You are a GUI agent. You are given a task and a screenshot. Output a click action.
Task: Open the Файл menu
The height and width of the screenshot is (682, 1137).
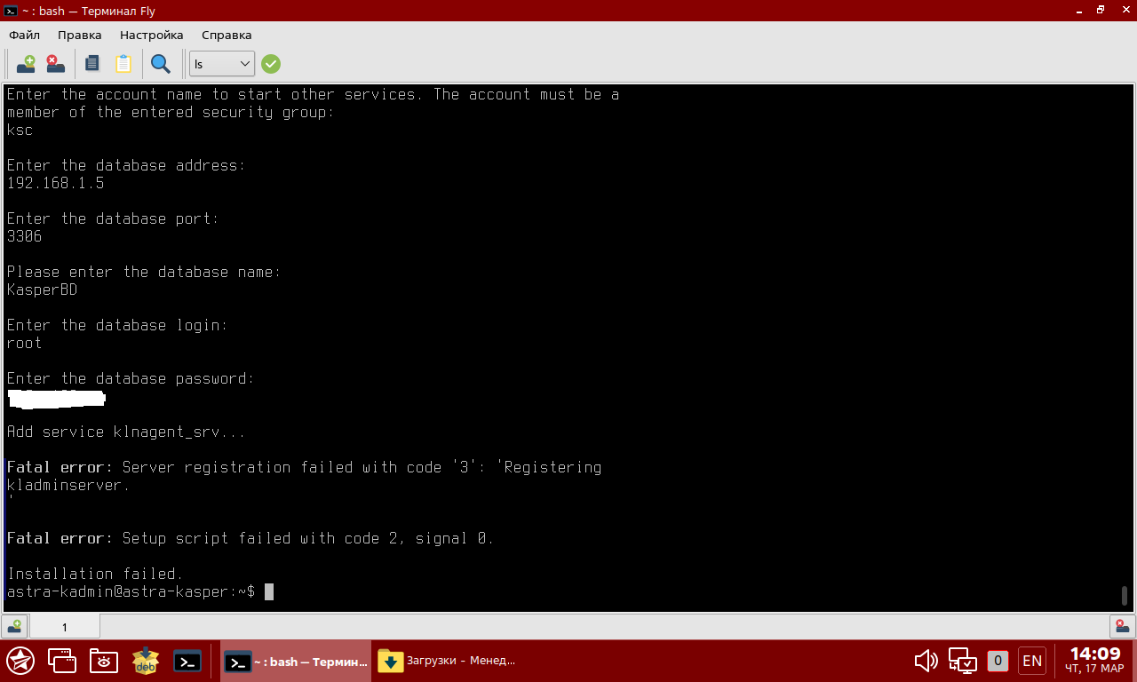point(25,35)
